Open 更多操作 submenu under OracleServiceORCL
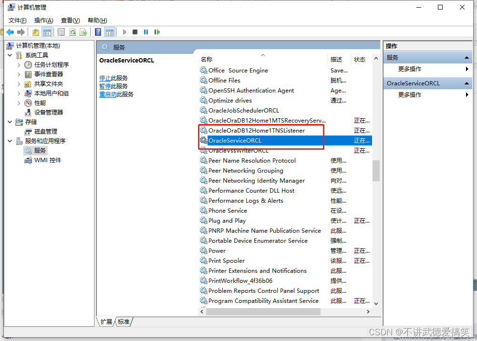The image size is (477, 341). point(428,95)
